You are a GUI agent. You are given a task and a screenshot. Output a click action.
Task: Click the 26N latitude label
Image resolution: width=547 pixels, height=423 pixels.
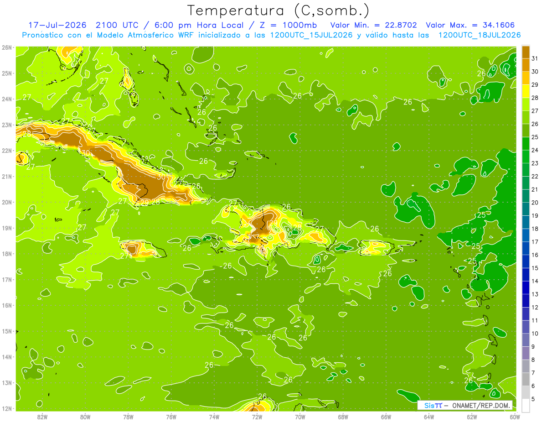pyautogui.click(x=6, y=47)
